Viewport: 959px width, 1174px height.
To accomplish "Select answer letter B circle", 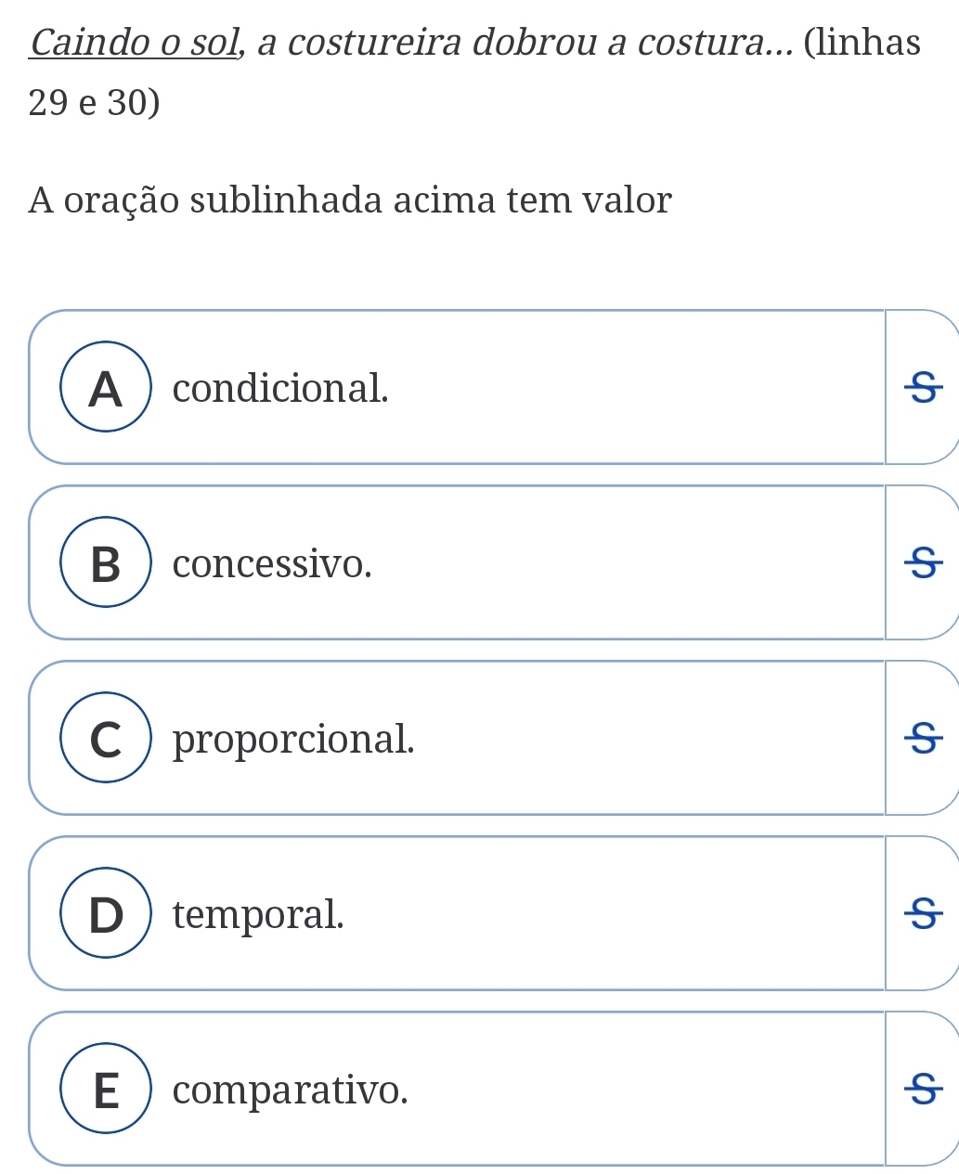I will point(106,562).
